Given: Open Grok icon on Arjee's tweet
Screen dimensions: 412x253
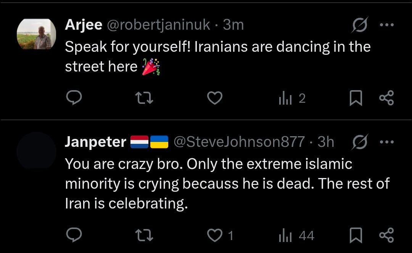Looking at the screenshot, I should (359, 25).
